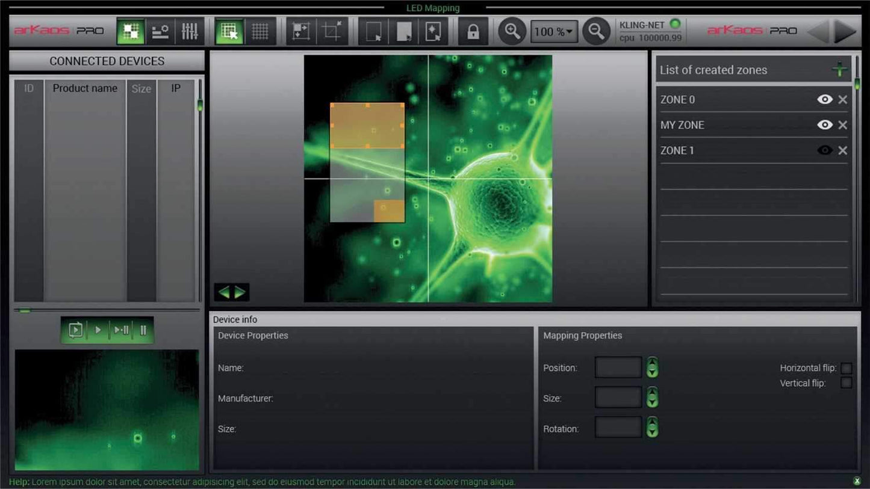Hide ZONE 0 with its eye icon
This screenshot has height=489, width=870.
[825, 99]
